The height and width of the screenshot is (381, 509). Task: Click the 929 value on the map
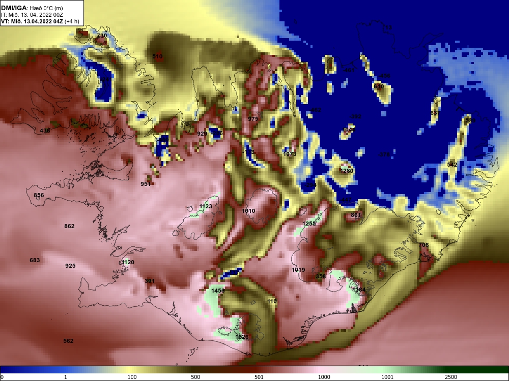click(x=202, y=134)
